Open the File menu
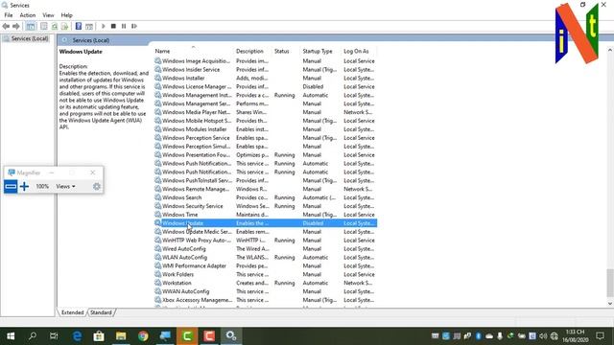The height and width of the screenshot is (345, 614). pyautogui.click(x=9, y=15)
